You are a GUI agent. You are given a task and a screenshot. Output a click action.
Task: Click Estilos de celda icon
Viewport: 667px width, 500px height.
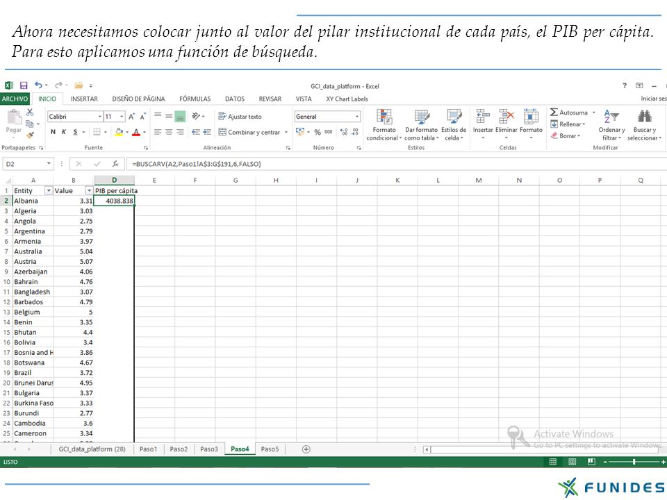(454, 116)
